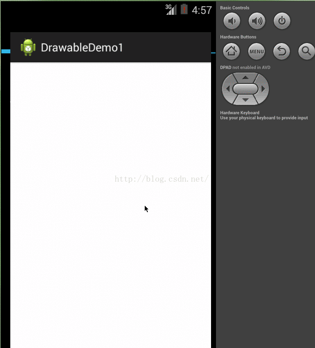
Task: Click the emulator power button
Action: 282,21
